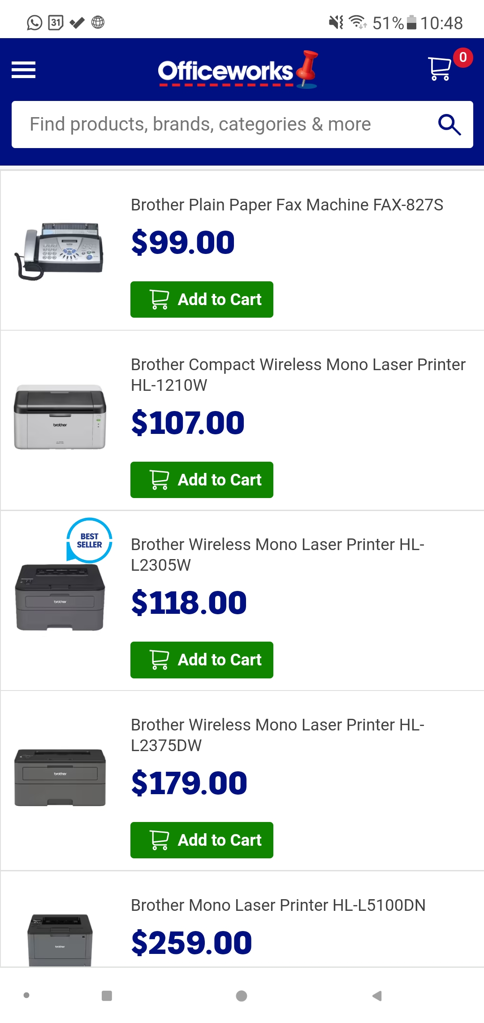Screen dimensions: 484x1023
Task: Add Brother Fax Machine FAX-827S to cart
Action: [x=202, y=299]
